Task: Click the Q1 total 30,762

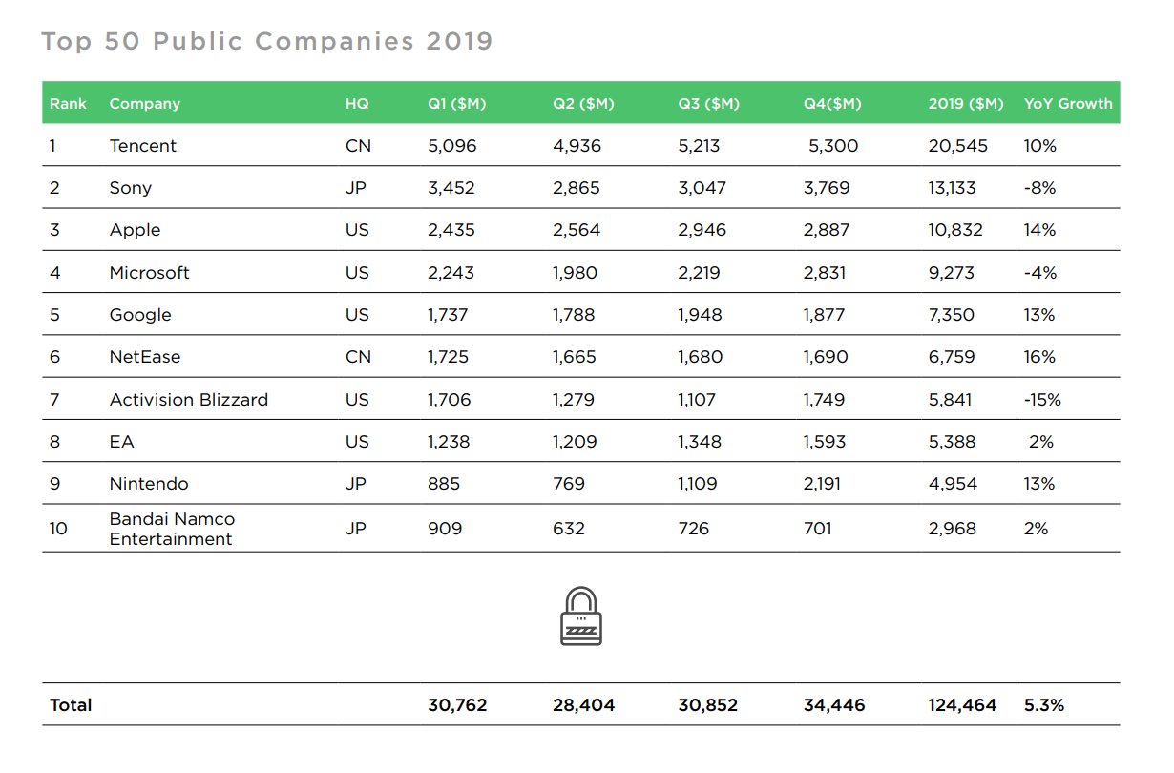Action: coord(457,705)
